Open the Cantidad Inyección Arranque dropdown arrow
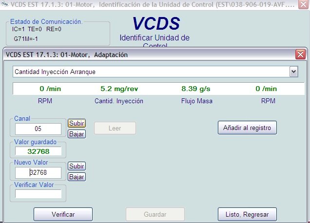This screenshot has width=310, height=223. pyautogui.click(x=293, y=72)
